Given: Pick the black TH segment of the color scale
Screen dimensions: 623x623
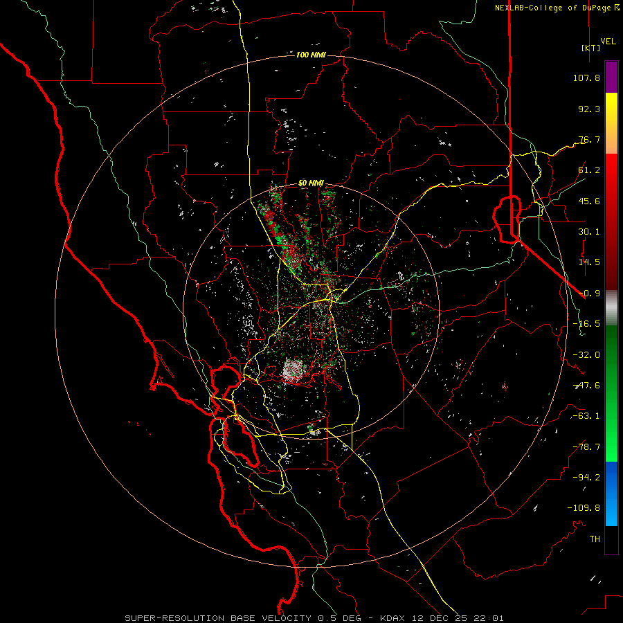Looking at the screenshot, I should point(611,540).
